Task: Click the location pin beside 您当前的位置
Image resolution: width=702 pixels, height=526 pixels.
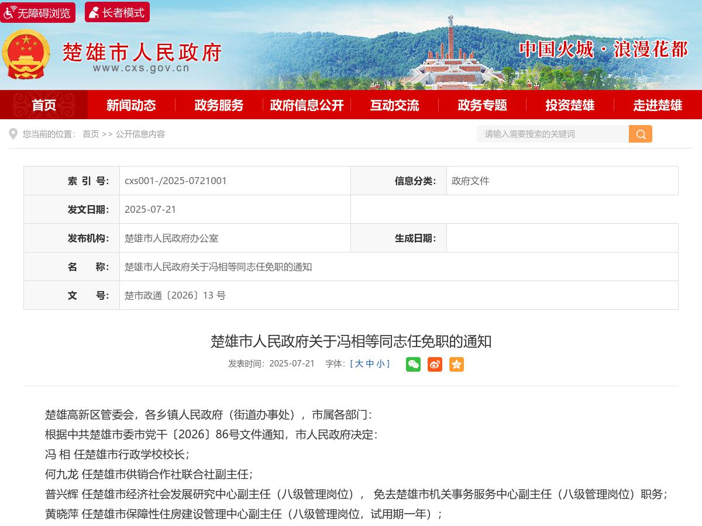Action: pos(13,134)
